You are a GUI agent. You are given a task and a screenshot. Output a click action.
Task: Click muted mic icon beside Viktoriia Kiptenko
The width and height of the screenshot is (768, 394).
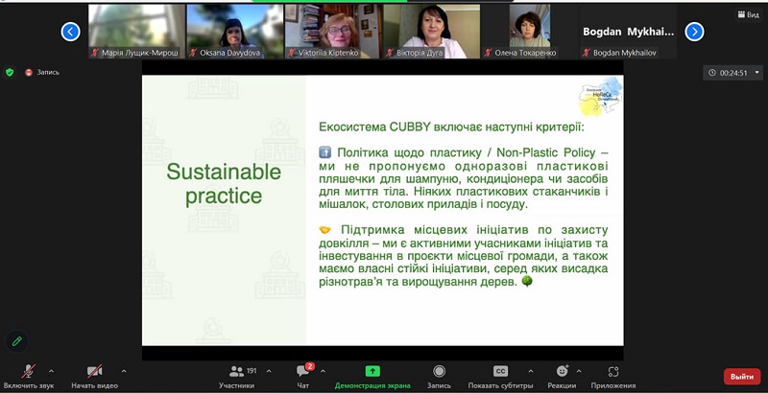tap(292, 53)
